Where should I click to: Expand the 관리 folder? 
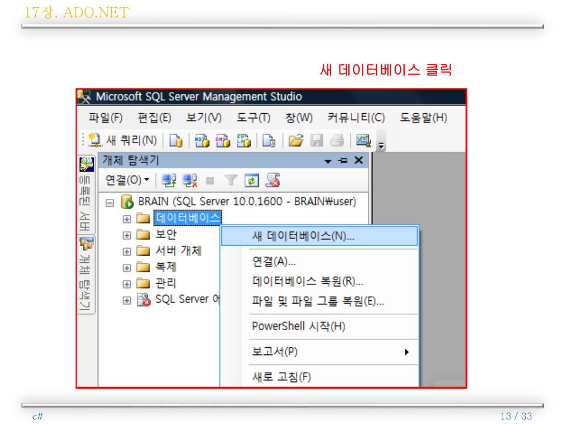(126, 284)
